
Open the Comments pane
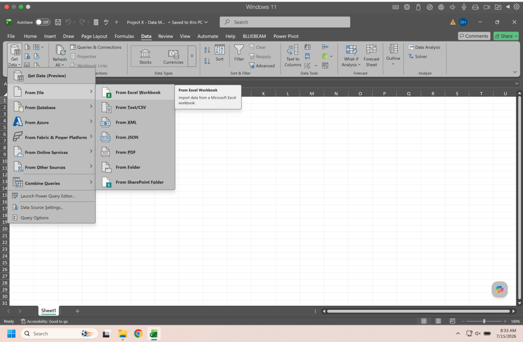tap(473, 36)
